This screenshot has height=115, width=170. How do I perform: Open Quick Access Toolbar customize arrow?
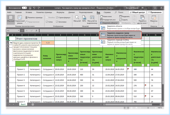(43, 8)
